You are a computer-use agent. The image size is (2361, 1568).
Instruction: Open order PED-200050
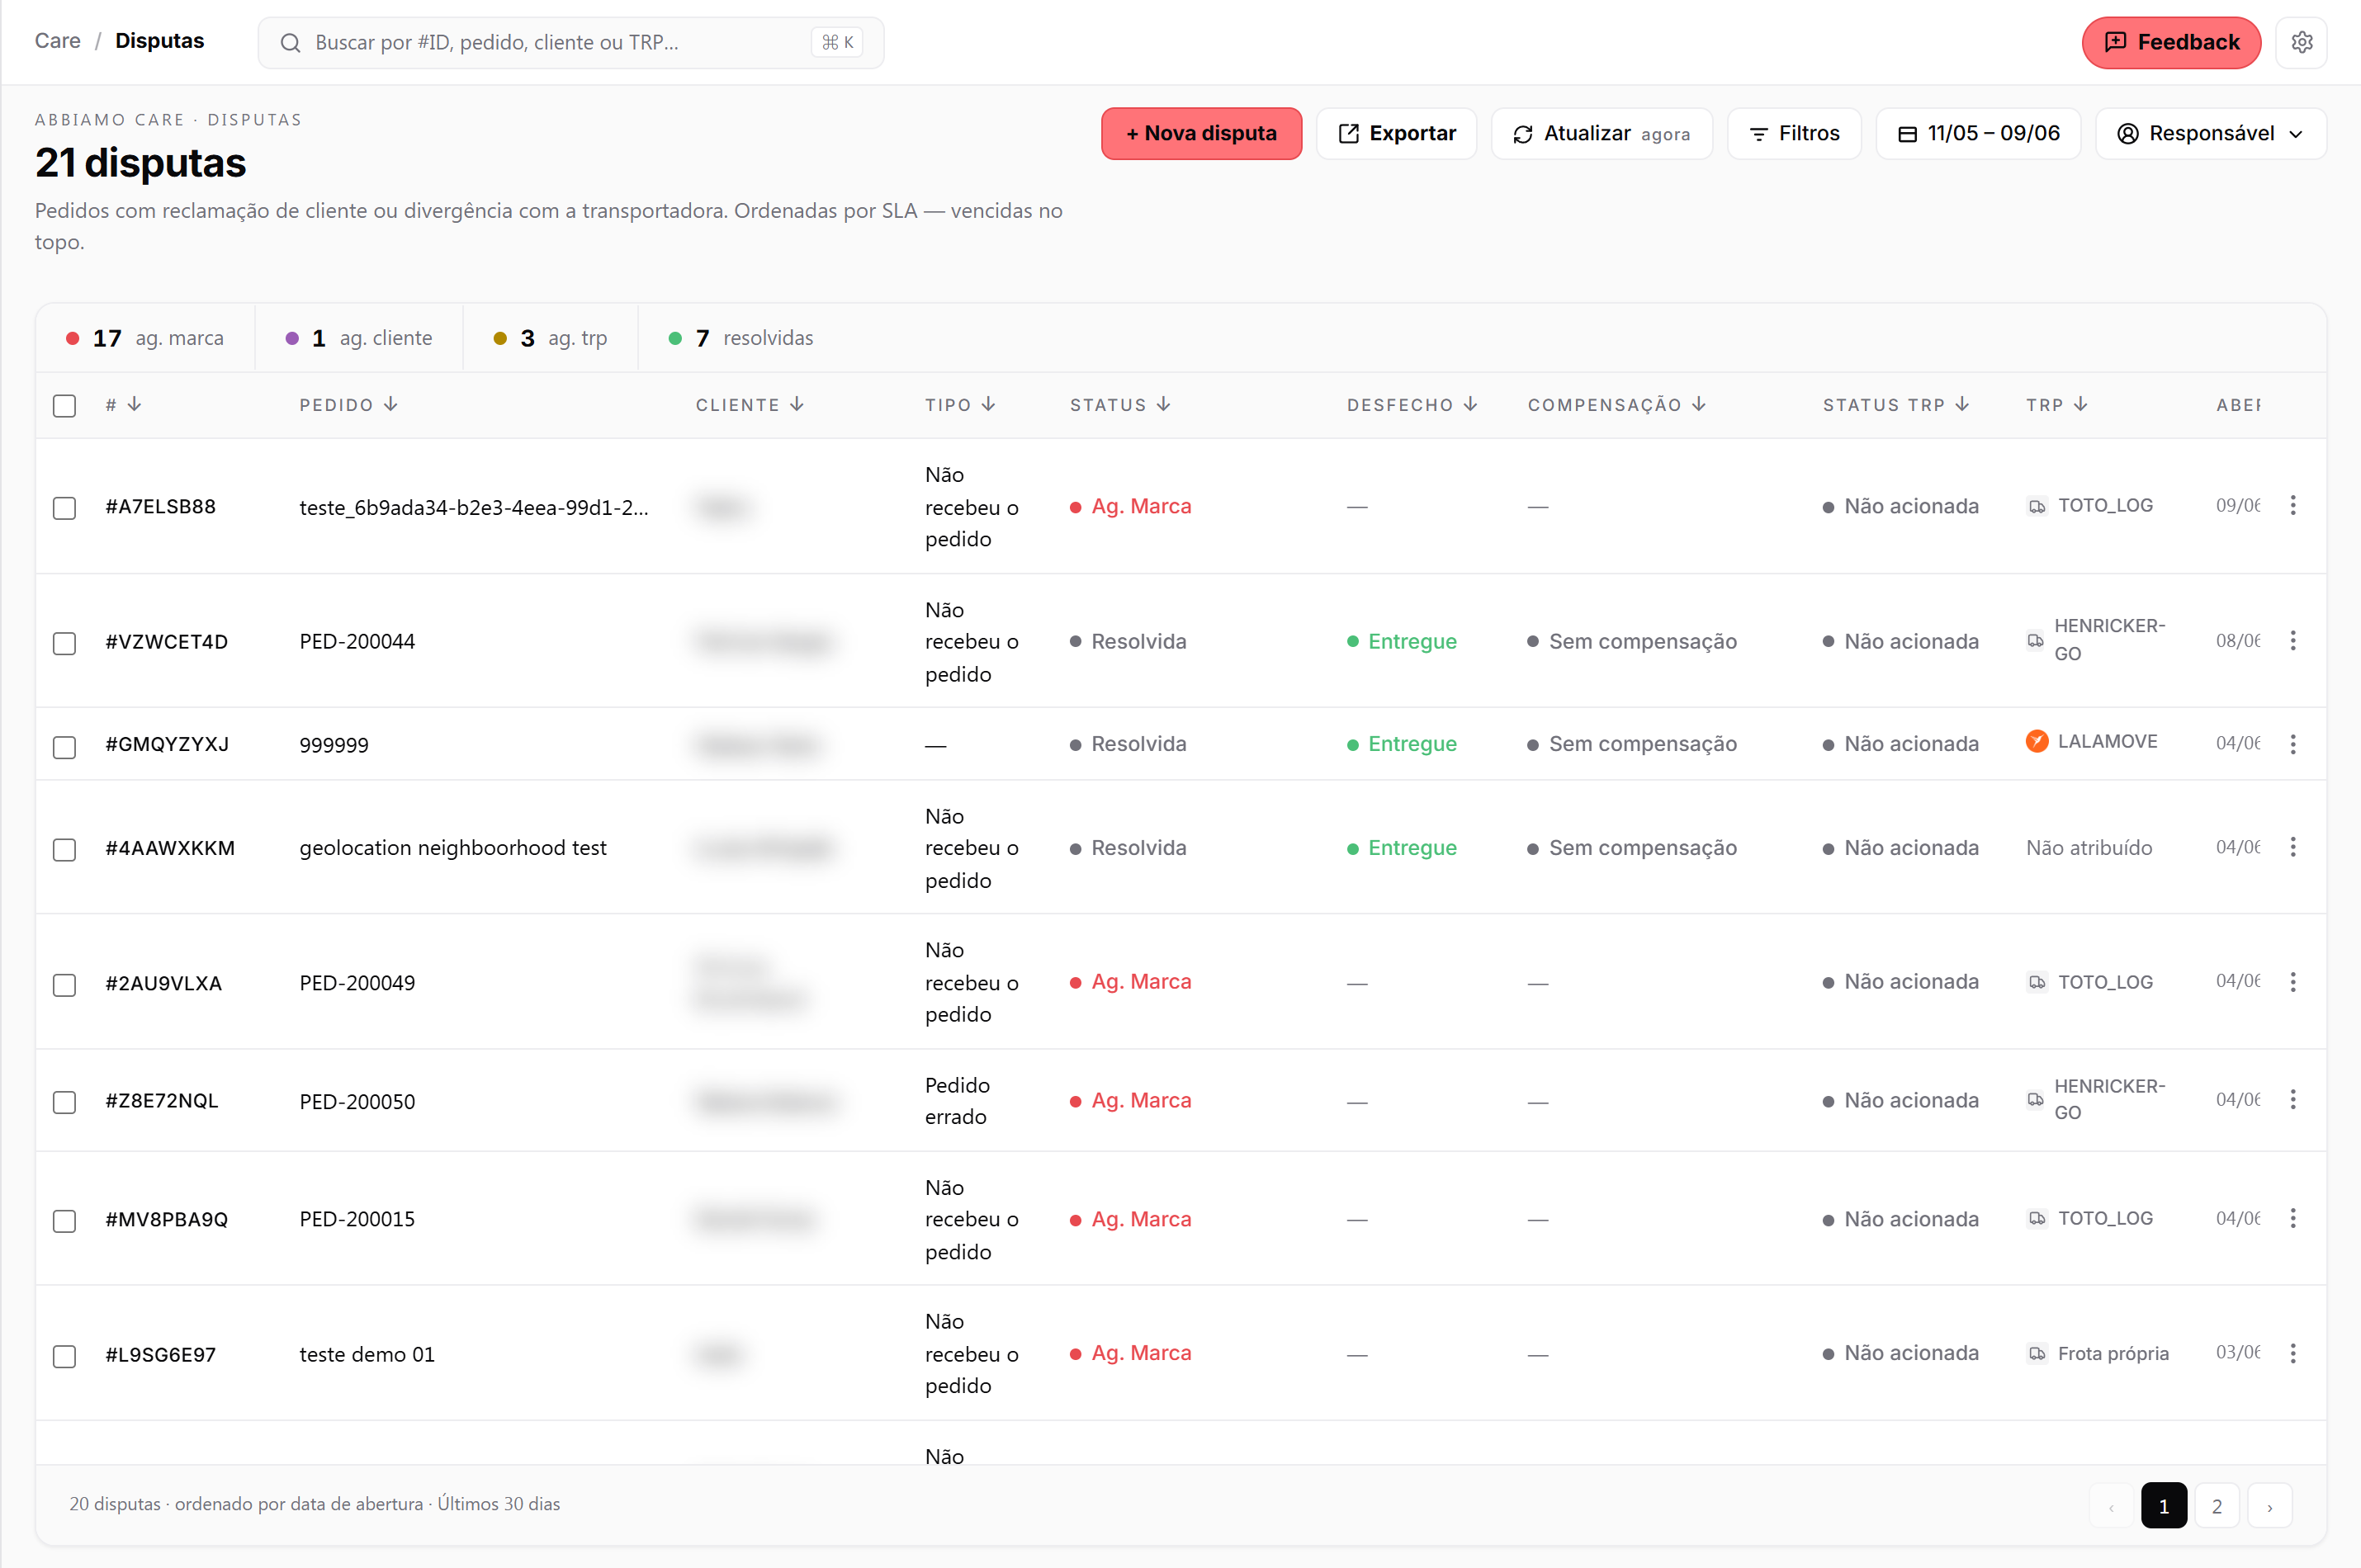357,1101
